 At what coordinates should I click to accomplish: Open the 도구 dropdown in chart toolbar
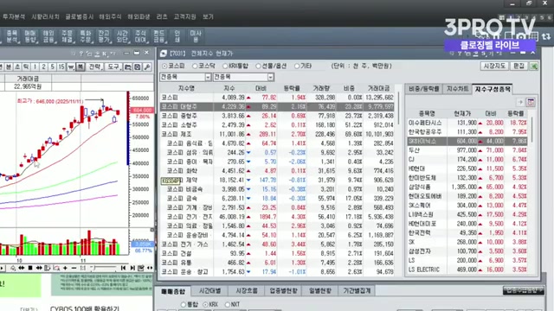click(113, 67)
